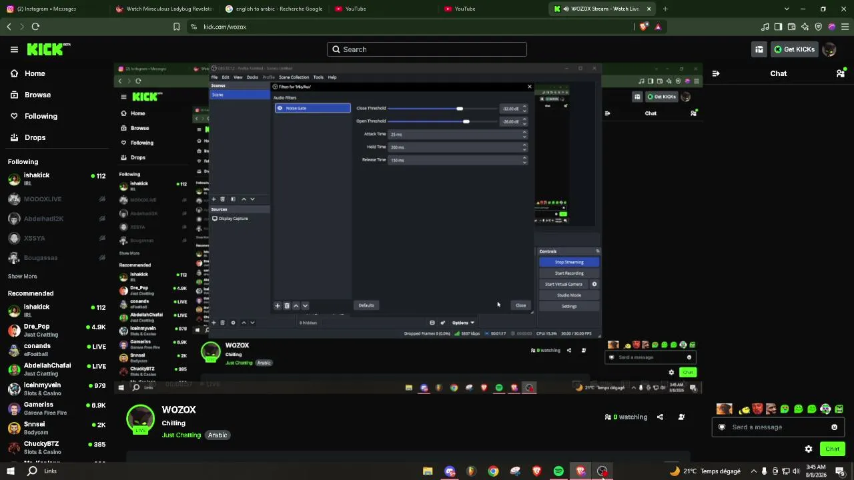
Task: Click the green Chat send button
Action: [832, 449]
